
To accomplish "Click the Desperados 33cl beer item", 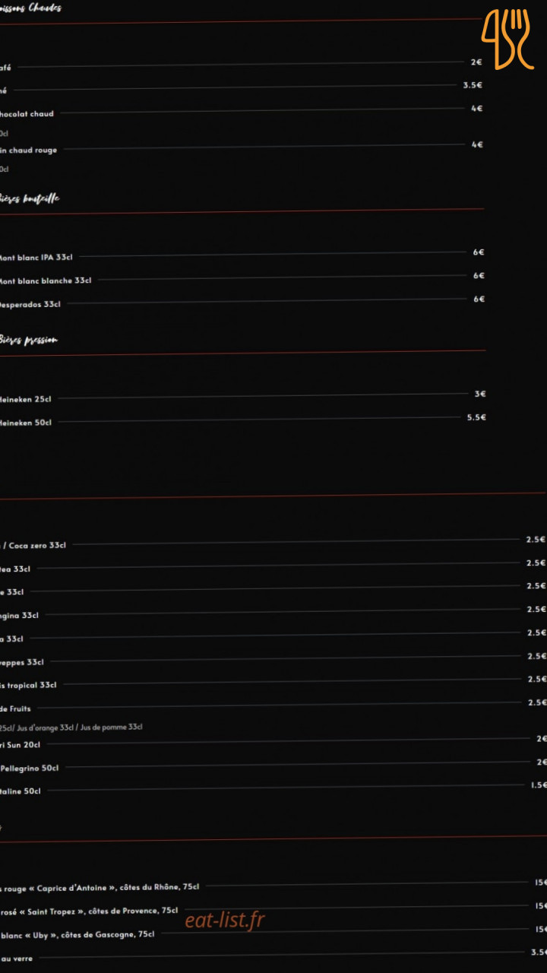I will point(30,304).
